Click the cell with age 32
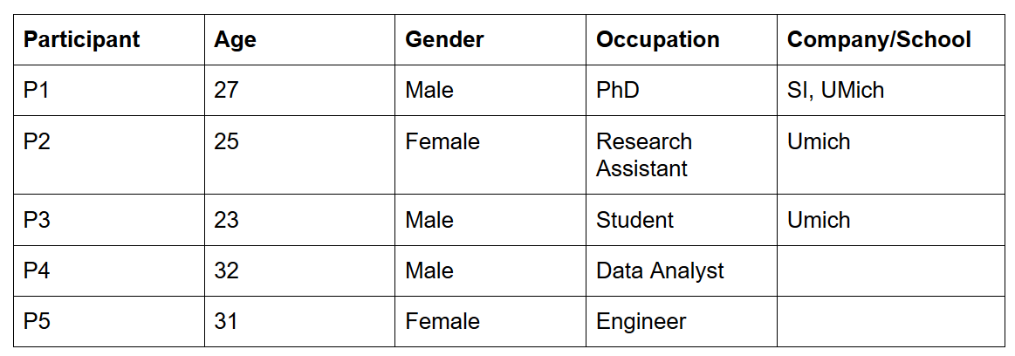 click(299, 270)
